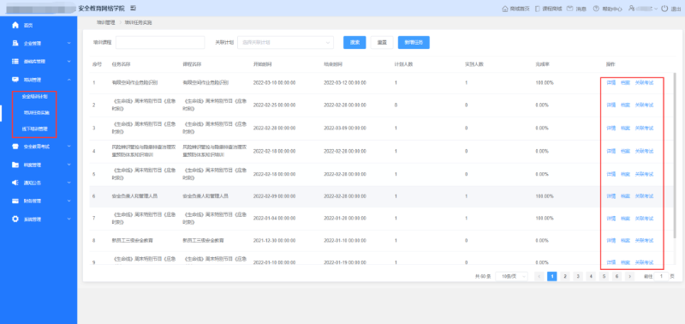Click 关联考试 in row 6
Screen dimensions: 685x324
click(x=644, y=196)
